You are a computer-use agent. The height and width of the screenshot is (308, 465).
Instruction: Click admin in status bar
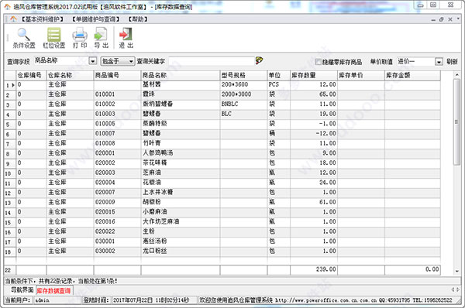coord(42,300)
